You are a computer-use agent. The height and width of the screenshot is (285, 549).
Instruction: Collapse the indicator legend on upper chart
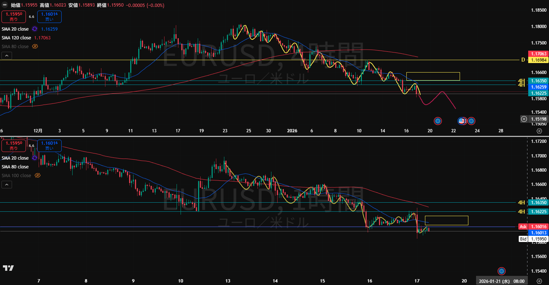pyautogui.click(x=7, y=56)
